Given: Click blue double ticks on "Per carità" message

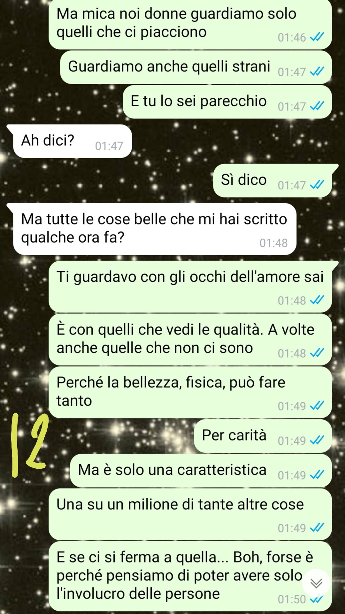Looking at the screenshot, I should click(x=317, y=440).
